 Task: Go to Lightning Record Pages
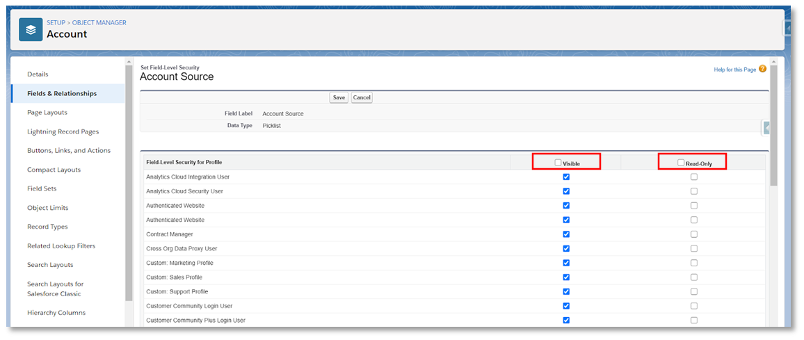[x=63, y=132]
